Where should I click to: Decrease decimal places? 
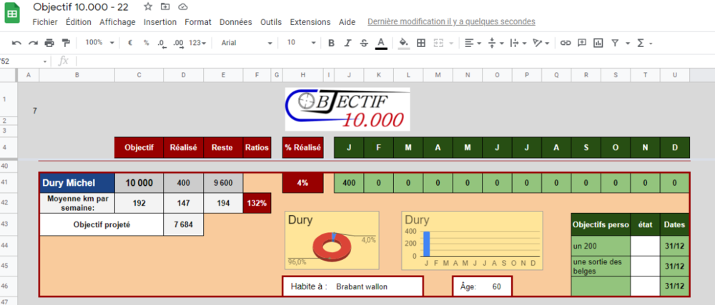coord(161,43)
